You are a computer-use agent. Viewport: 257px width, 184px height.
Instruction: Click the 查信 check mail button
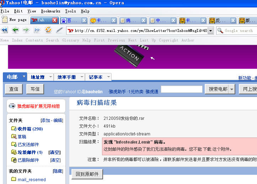(14, 89)
